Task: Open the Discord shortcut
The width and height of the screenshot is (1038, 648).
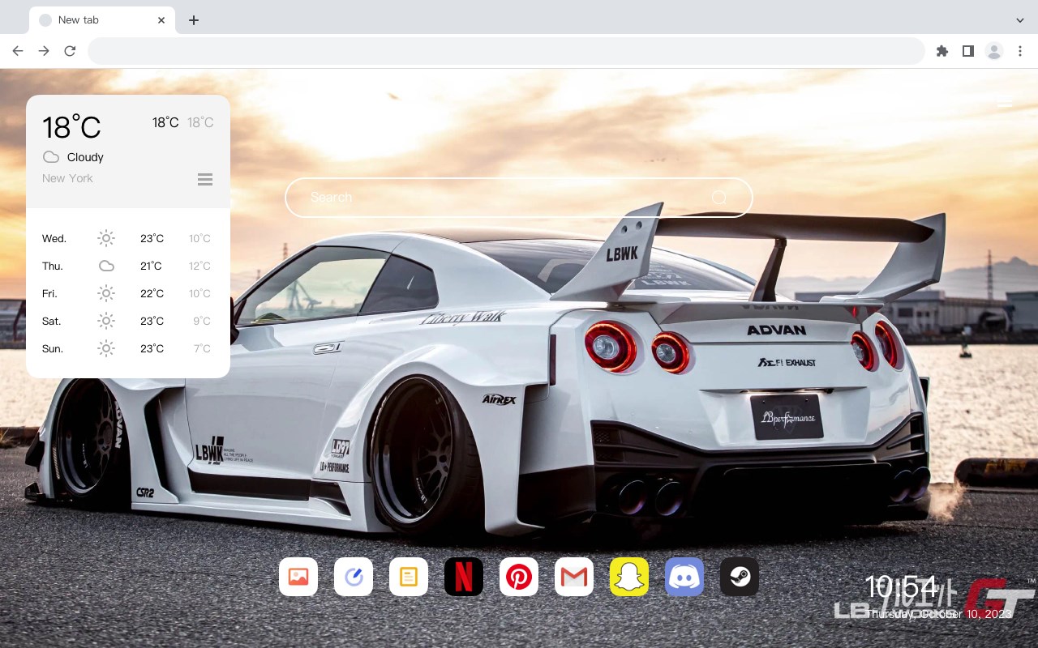Action: tap(684, 577)
